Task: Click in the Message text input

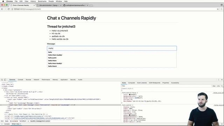Action: [x=112, y=48]
